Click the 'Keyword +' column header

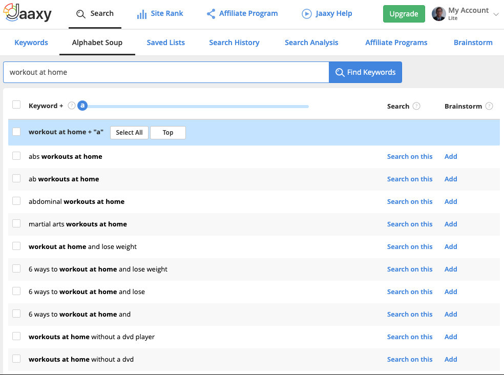46,106
